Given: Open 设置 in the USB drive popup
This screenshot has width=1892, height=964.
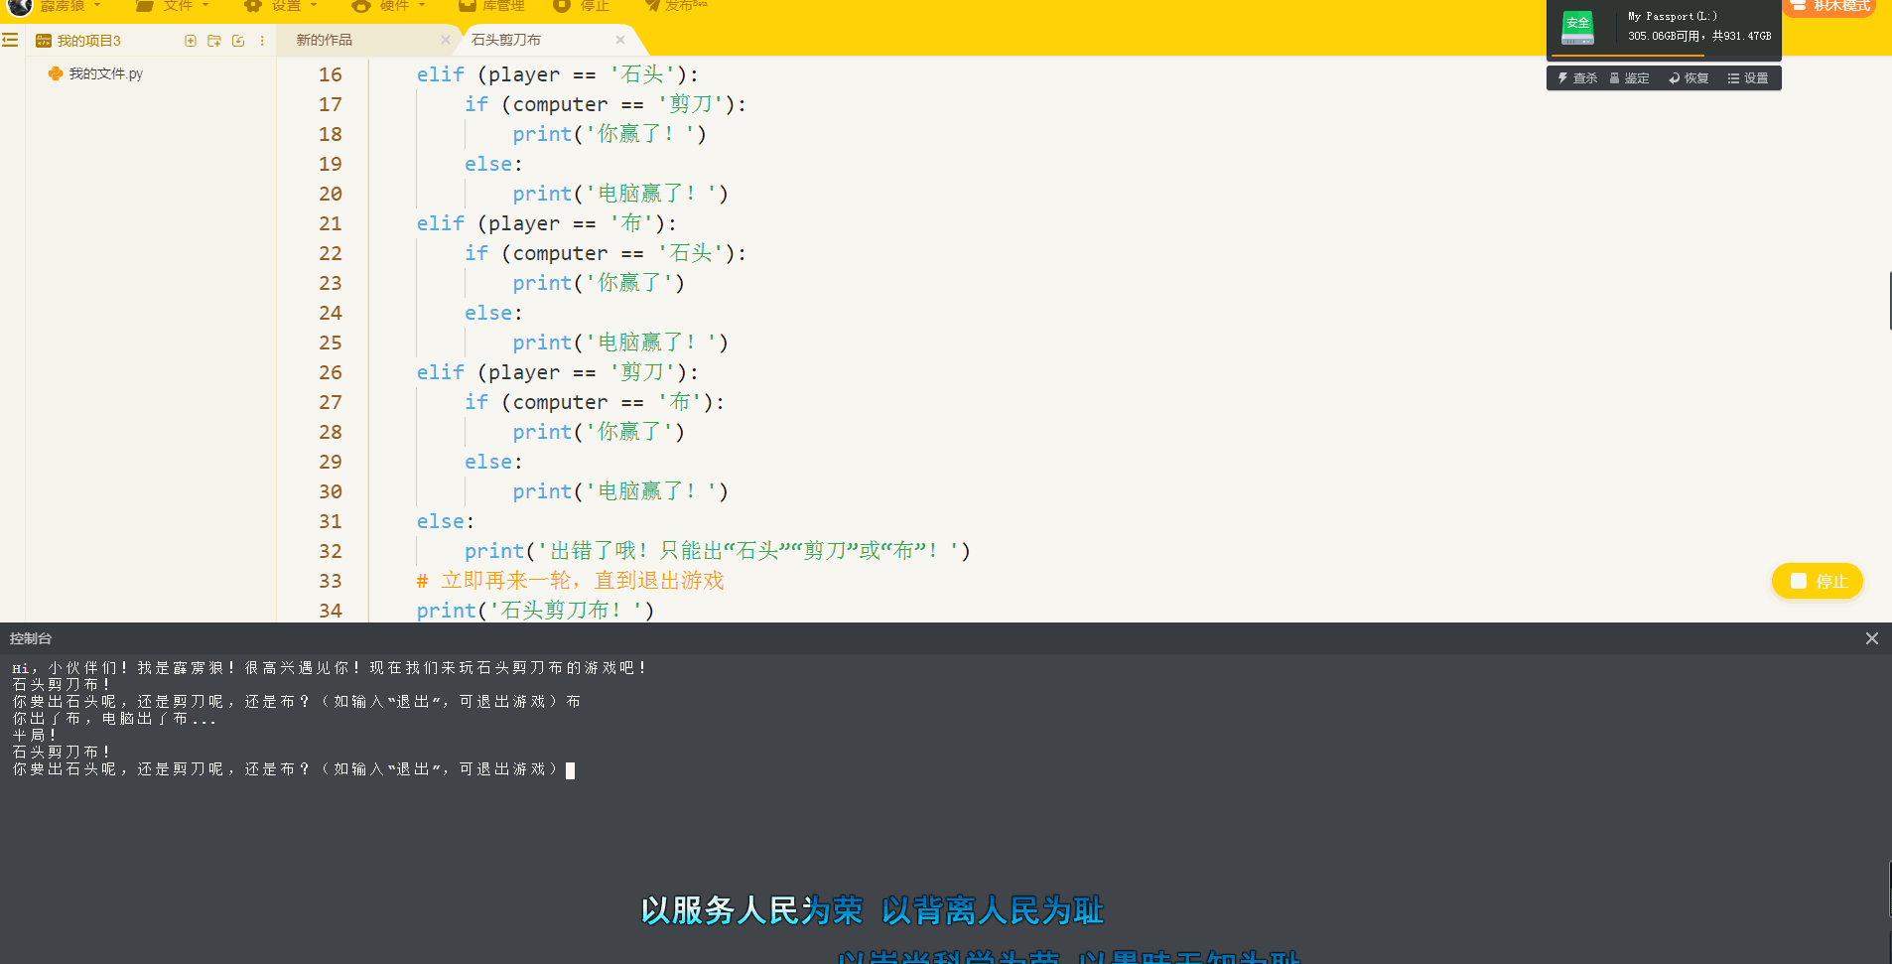Looking at the screenshot, I should 1748,78.
